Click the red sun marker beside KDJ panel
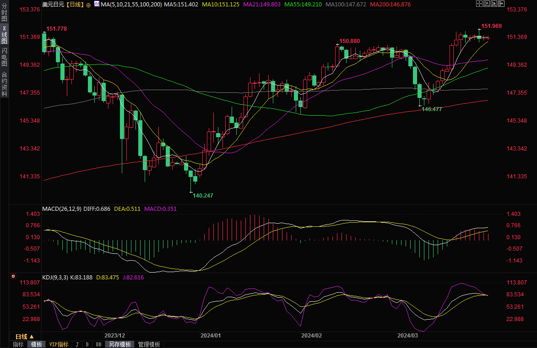The width and height of the screenshot is (537, 348). click(13, 276)
